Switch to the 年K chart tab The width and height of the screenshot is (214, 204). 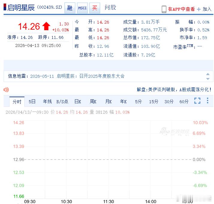click(123, 102)
